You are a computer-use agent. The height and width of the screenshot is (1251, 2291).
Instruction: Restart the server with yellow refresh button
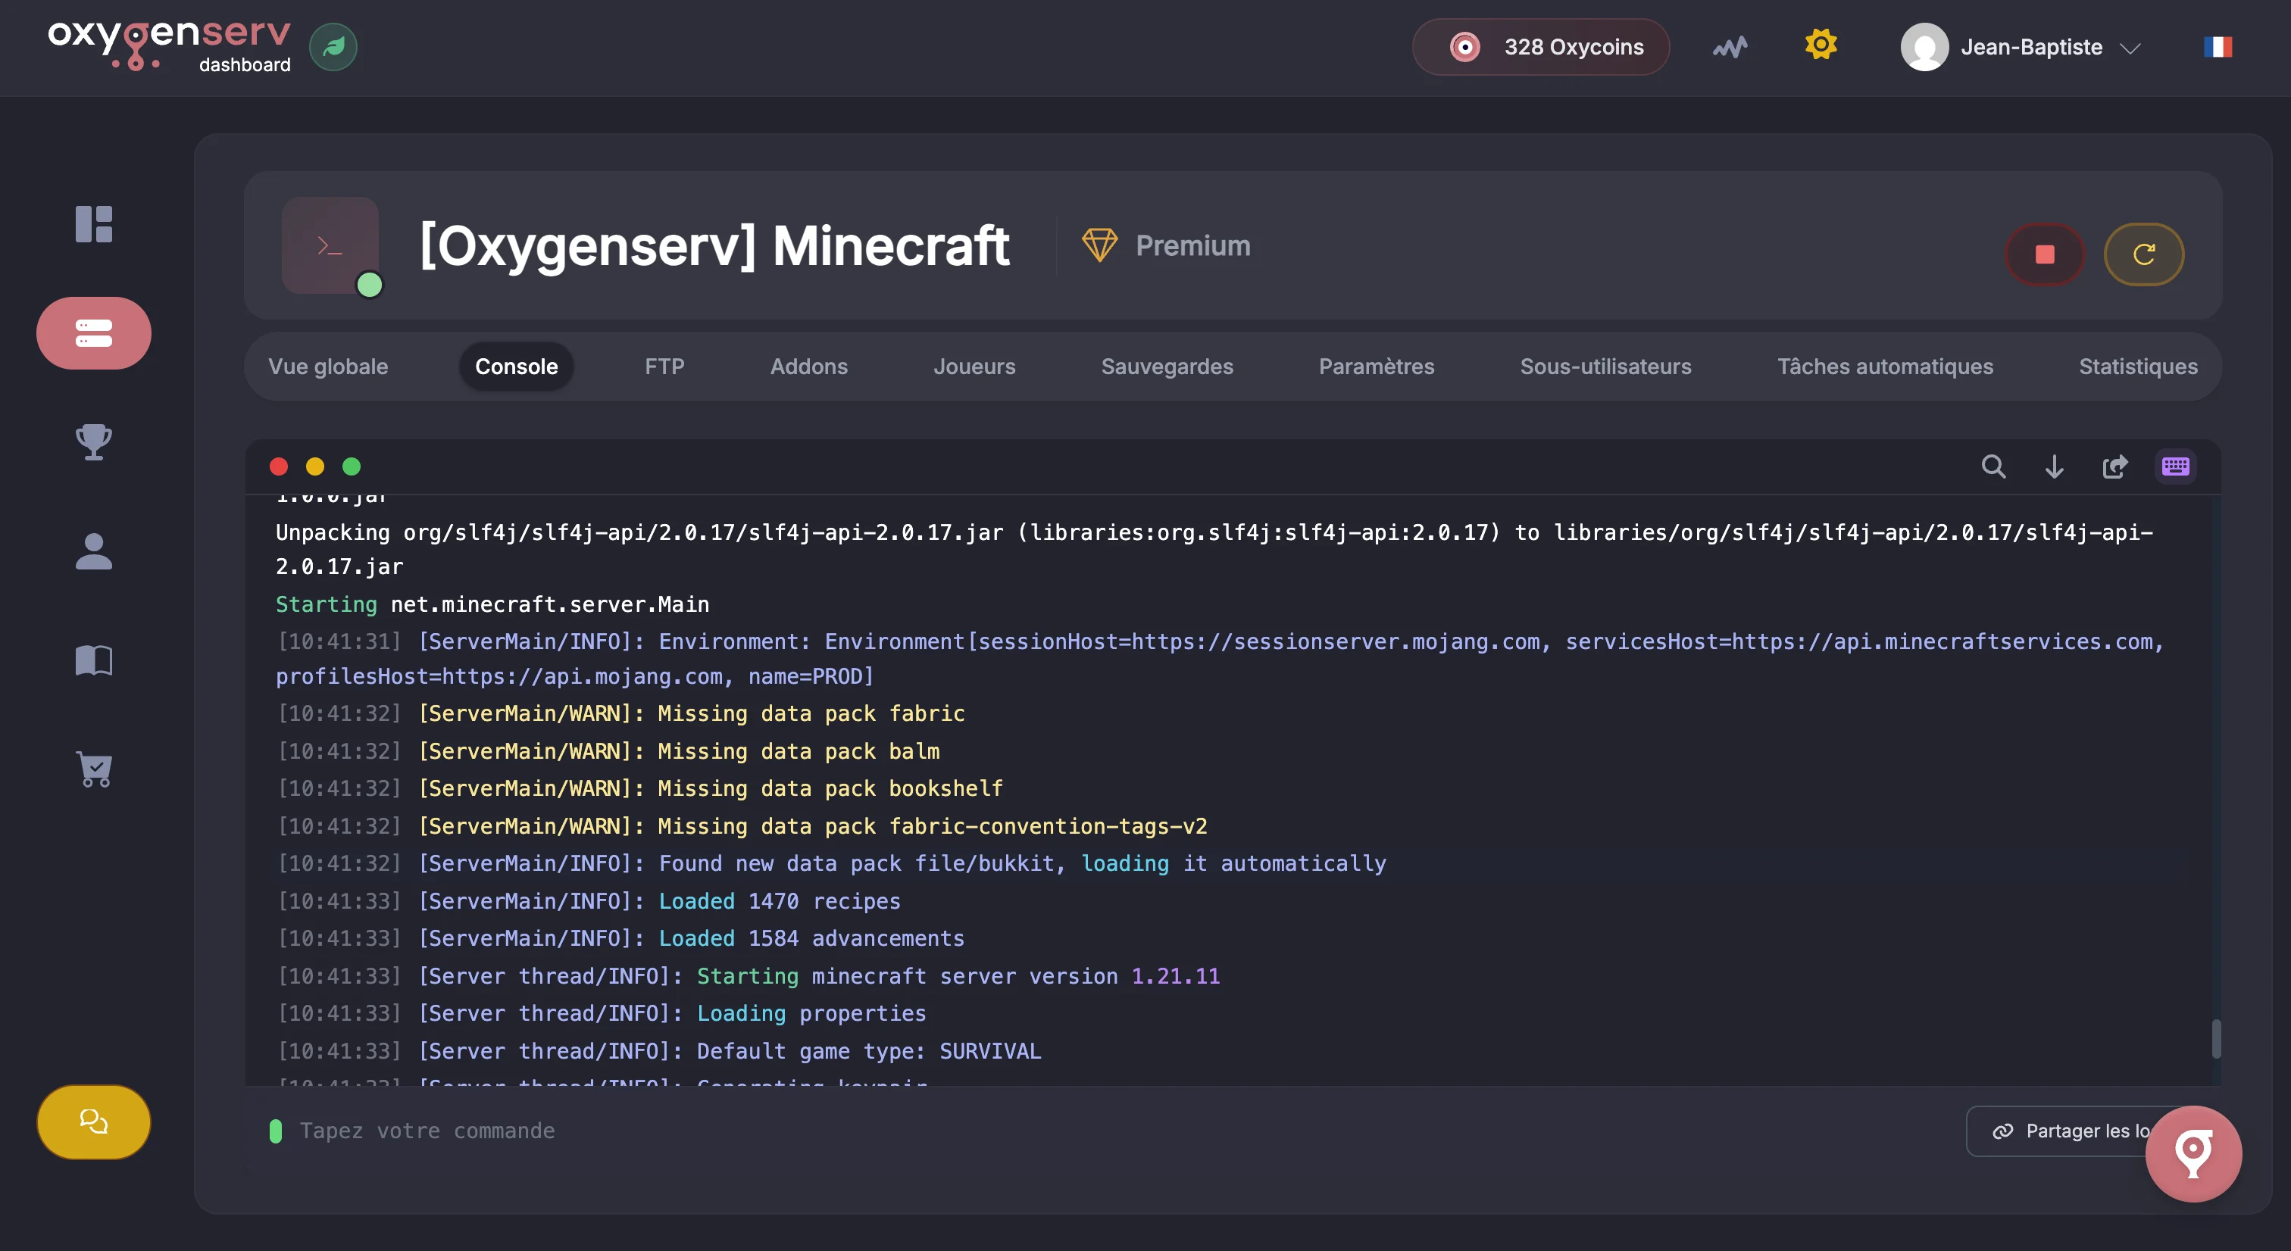[2143, 254]
